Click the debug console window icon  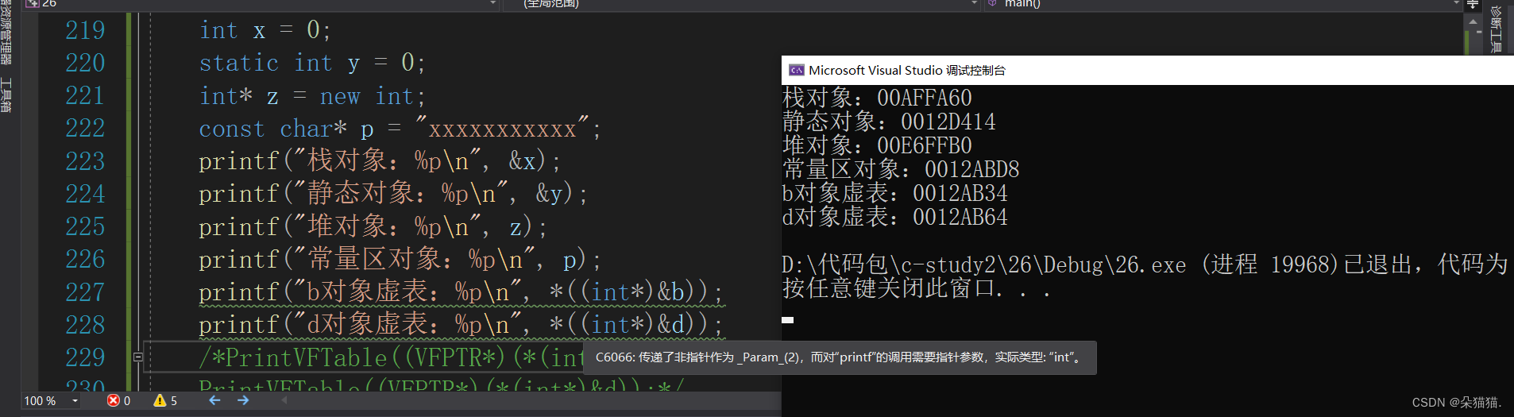[x=796, y=71]
